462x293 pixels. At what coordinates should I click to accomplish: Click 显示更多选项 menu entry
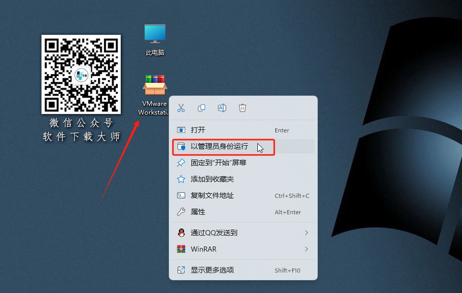(243, 270)
